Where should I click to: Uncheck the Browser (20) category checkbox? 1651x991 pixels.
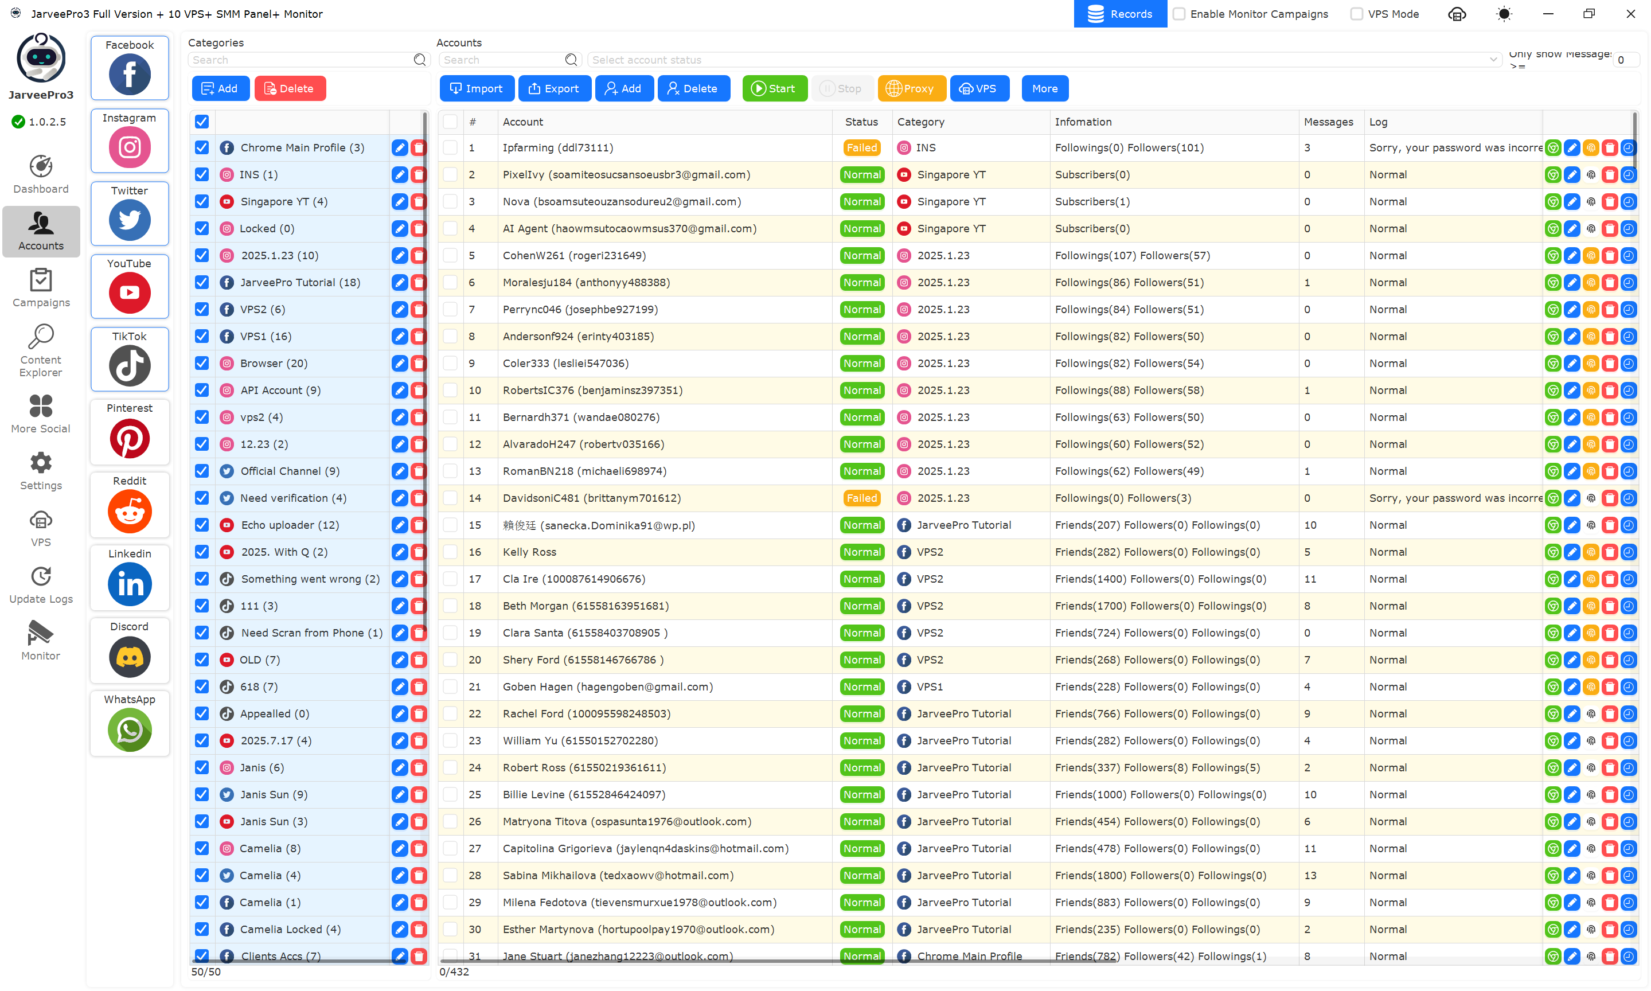pyautogui.click(x=202, y=363)
